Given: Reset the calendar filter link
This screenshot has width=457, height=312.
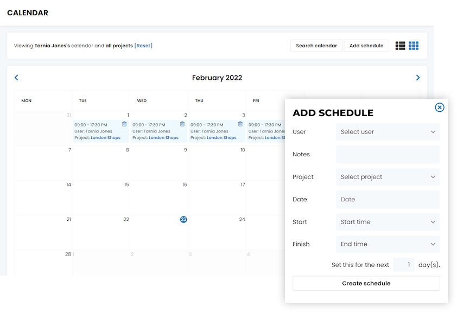Looking at the screenshot, I should coord(143,46).
